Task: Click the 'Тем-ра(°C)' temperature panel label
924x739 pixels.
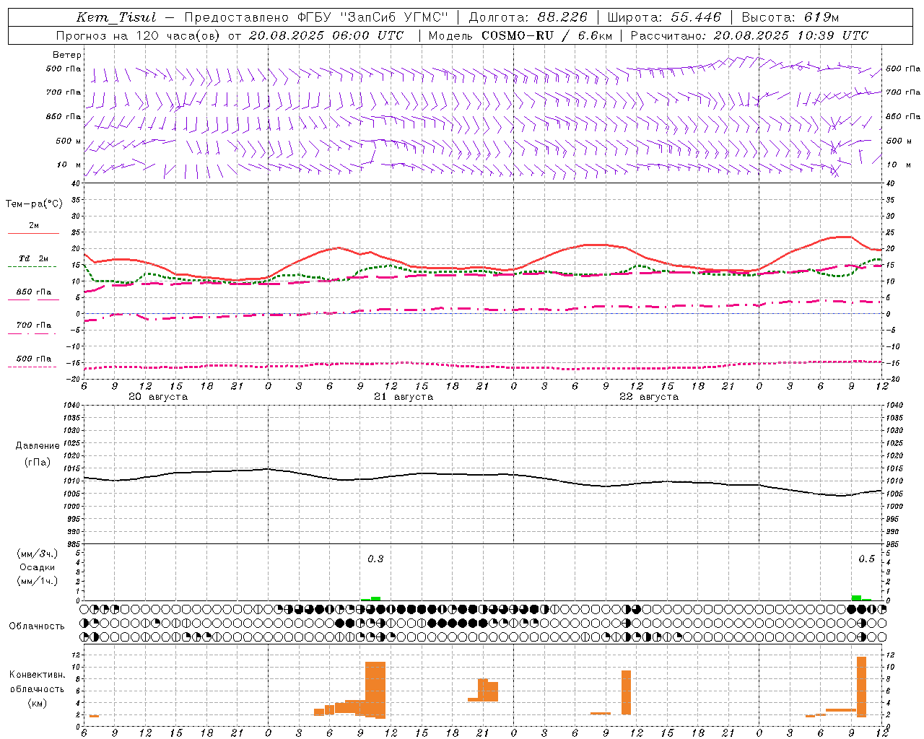Action: click(34, 204)
